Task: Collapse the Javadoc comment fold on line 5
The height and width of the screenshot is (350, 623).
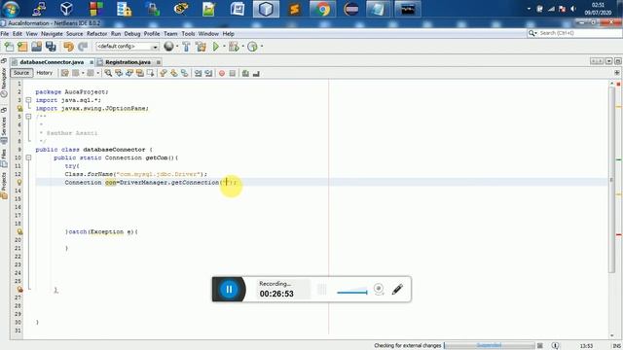Action: (28, 117)
